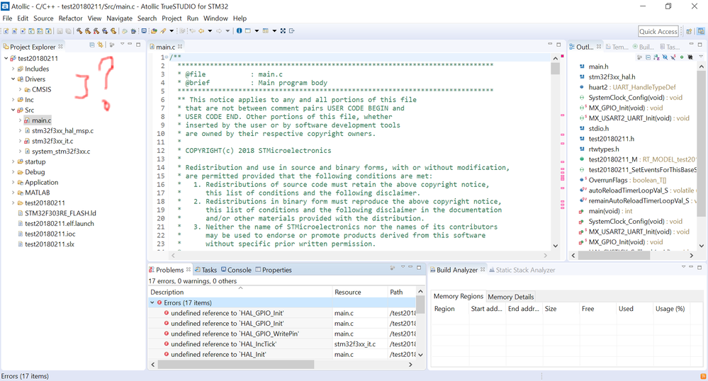Click the Quick Access field
This screenshot has height=381, width=708.
click(x=658, y=31)
